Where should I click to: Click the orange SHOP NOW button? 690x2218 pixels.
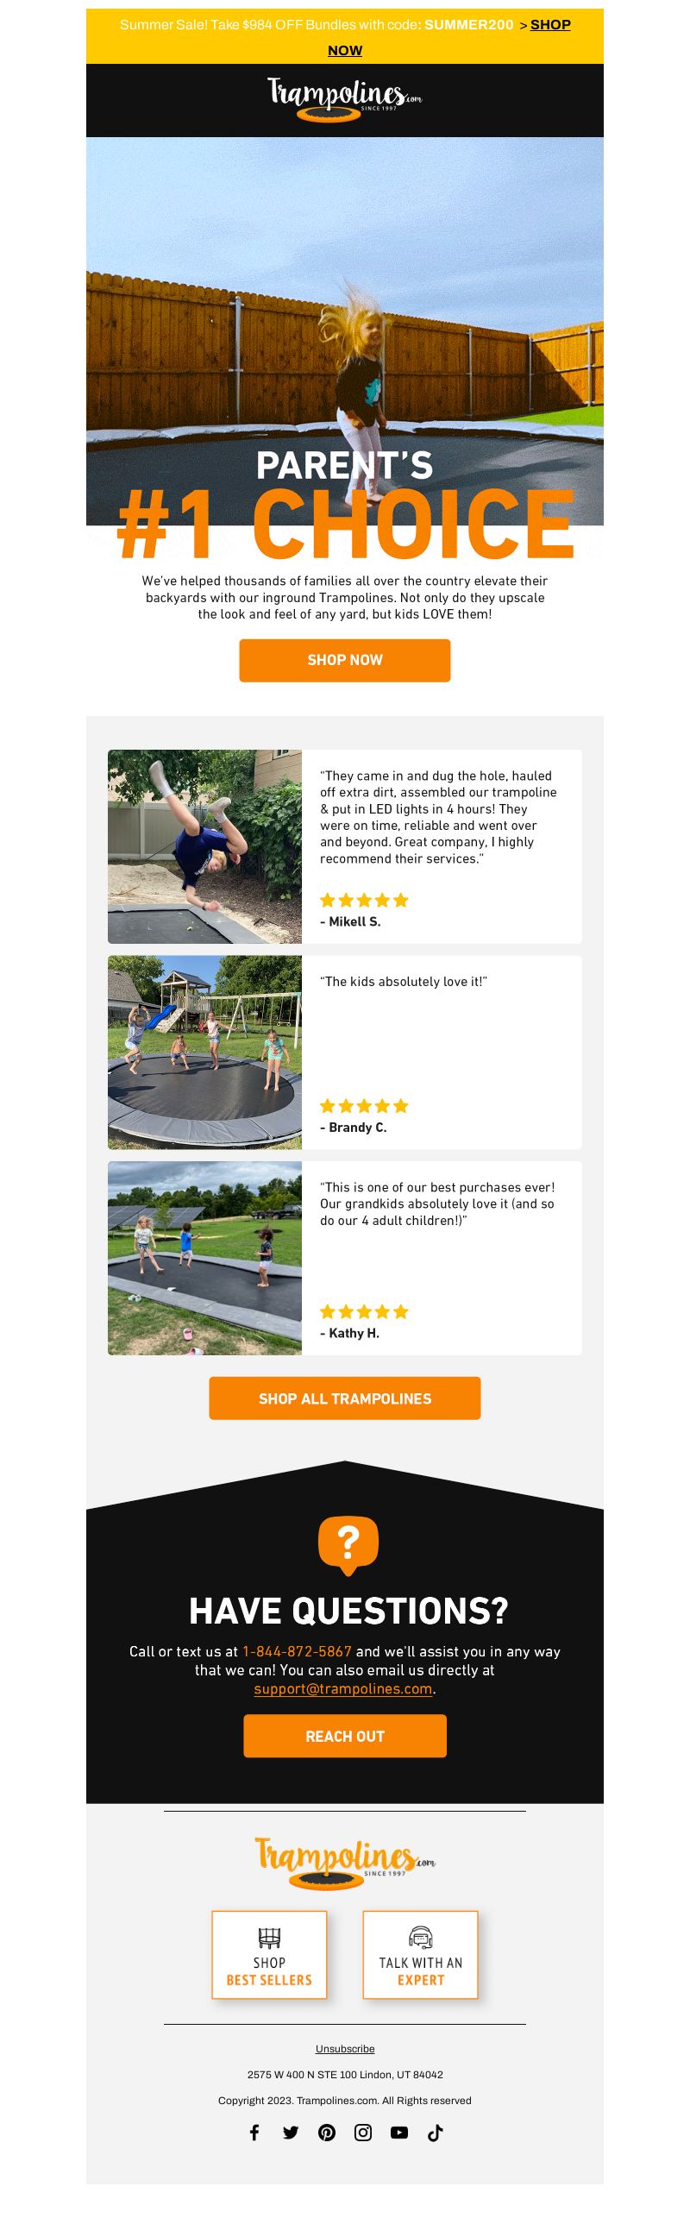pos(345,660)
